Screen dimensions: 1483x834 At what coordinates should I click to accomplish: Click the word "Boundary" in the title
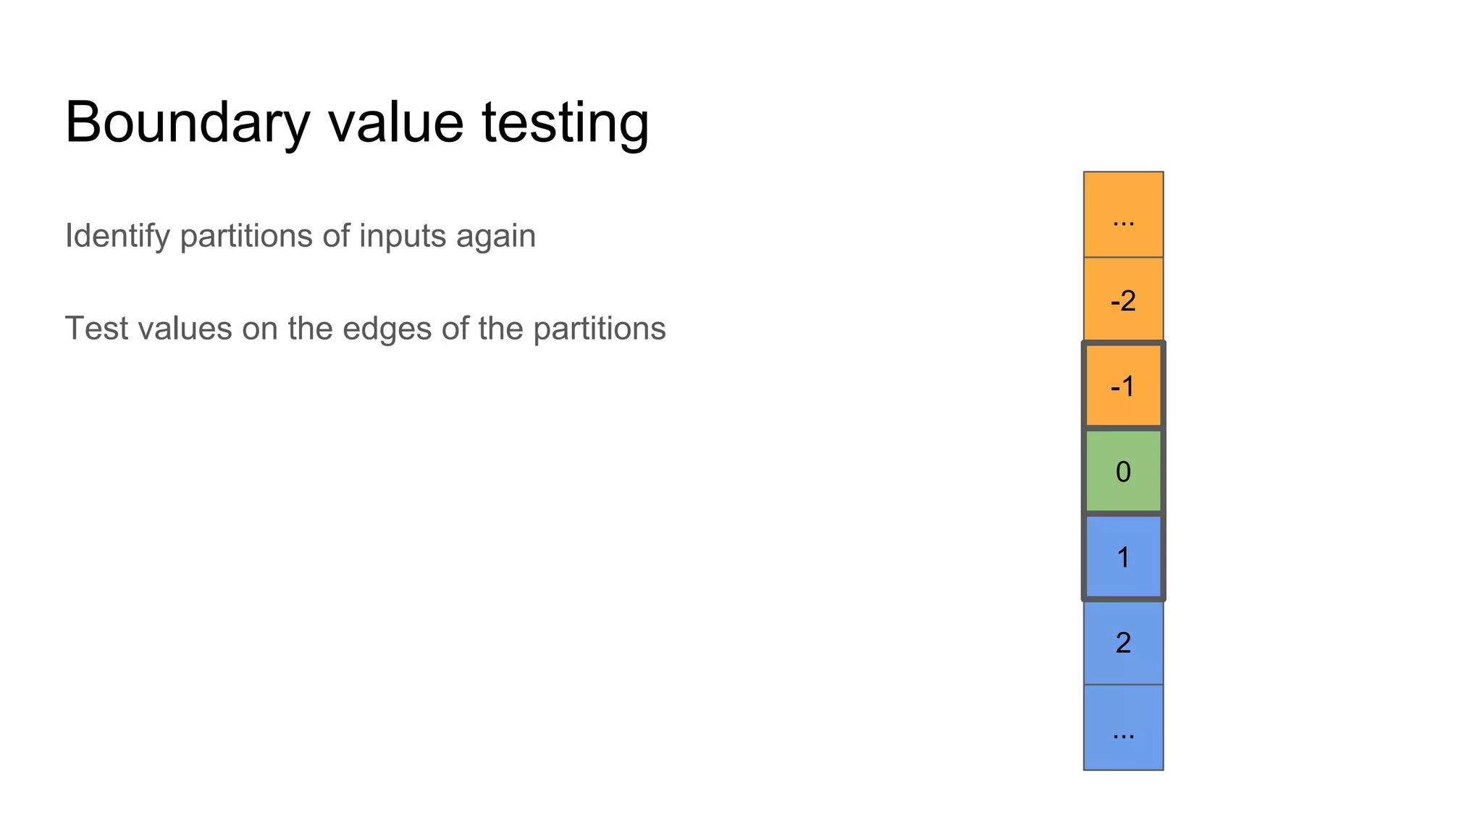(188, 122)
